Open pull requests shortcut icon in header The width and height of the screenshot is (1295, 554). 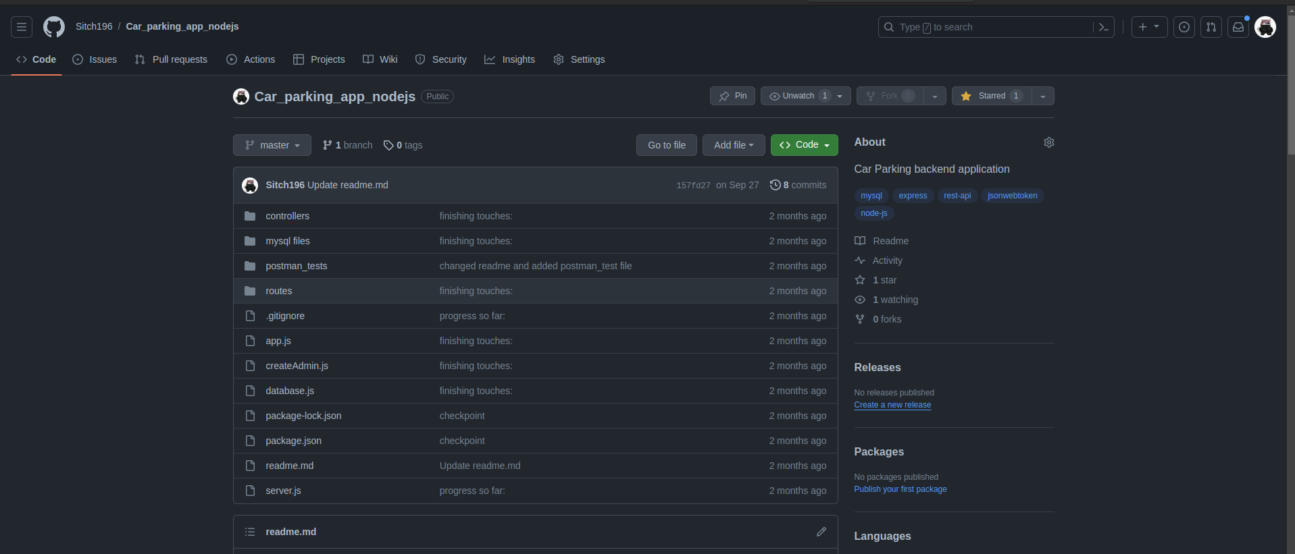(x=1211, y=27)
